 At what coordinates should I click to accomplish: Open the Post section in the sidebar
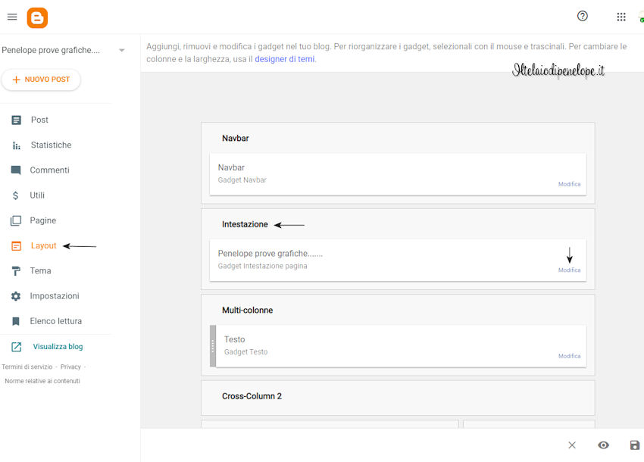(39, 120)
